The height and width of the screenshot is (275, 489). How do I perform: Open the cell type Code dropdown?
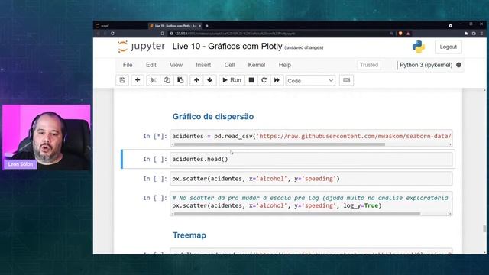point(310,81)
